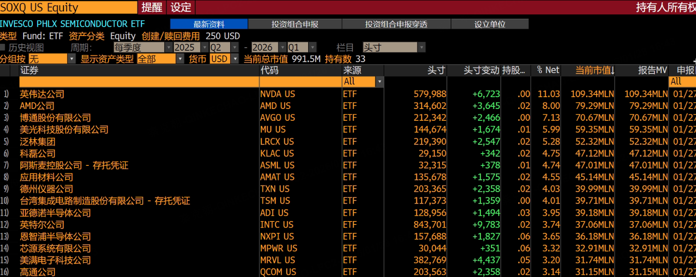The width and height of the screenshot is (696, 277).
Task: Enable the 历史视图 checkbox
Action: coord(3,47)
